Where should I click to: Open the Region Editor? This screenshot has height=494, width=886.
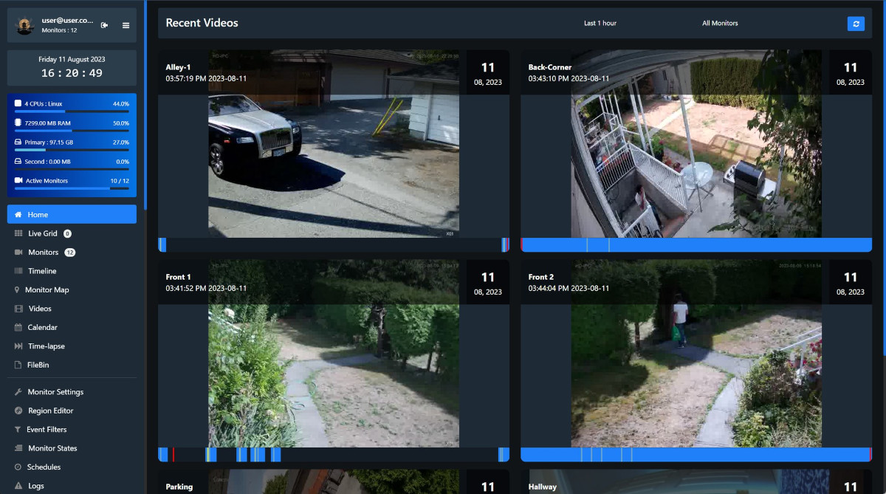pos(50,411)
